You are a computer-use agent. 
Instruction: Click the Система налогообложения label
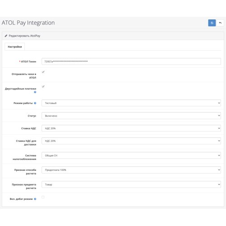[x=24, y=157]
